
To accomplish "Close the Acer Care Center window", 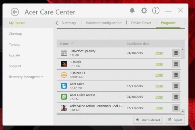I will click(180, 10).
